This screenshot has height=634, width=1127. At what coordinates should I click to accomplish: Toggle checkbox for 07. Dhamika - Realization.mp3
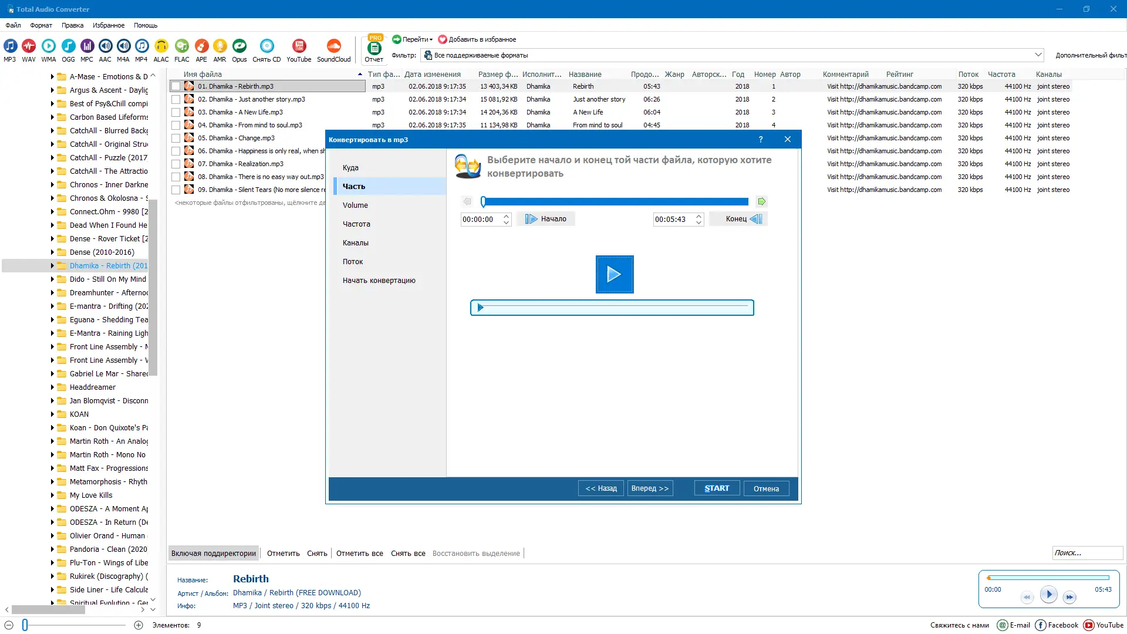176,164
